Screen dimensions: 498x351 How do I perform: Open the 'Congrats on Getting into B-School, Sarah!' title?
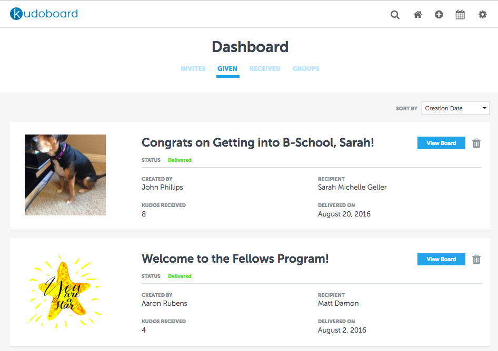coord(258,142)
